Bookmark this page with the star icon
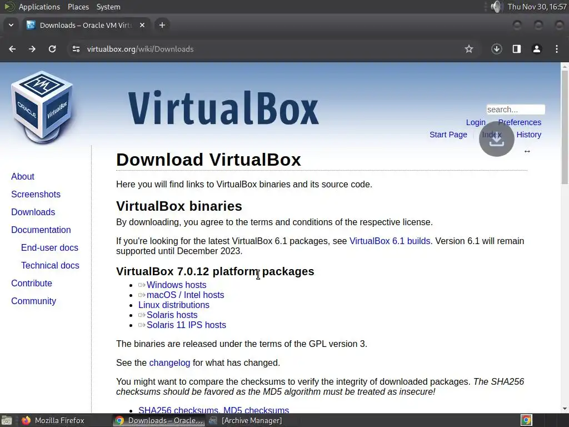The image size is (569, 427). click(469, 49)
